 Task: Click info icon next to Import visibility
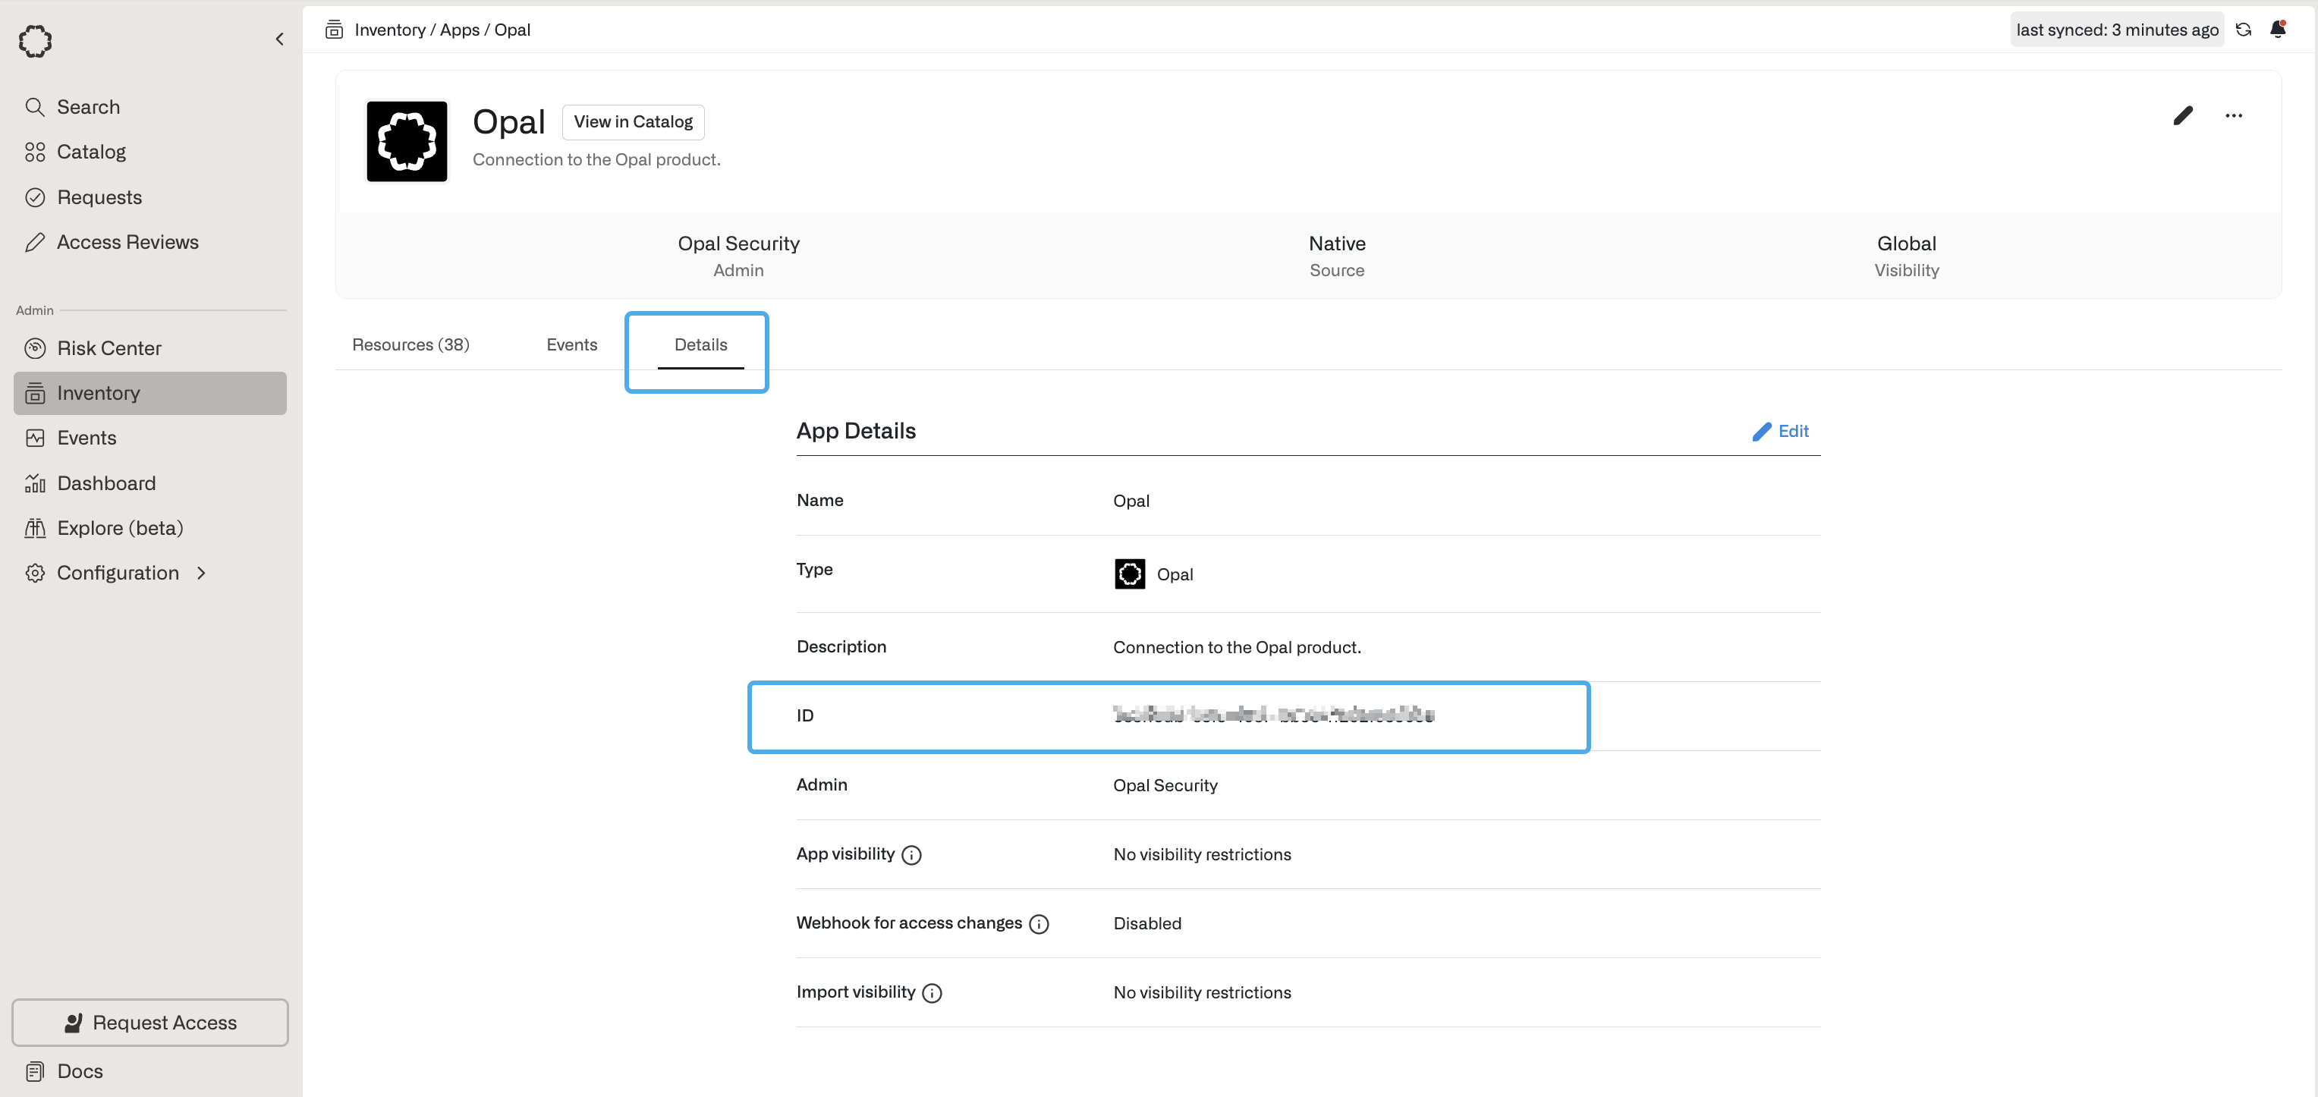(933, 992)
